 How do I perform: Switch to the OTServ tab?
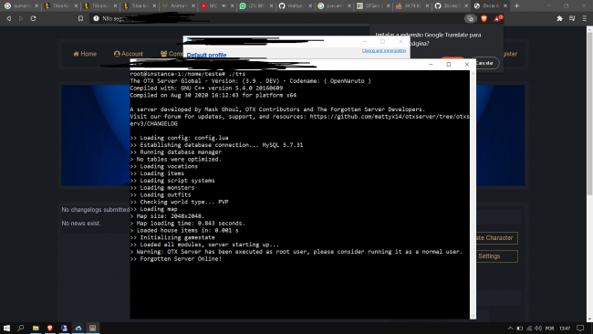(372, 5)
